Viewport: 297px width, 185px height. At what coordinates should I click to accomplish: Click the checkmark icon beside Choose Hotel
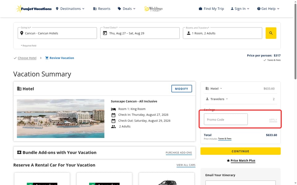15,58
